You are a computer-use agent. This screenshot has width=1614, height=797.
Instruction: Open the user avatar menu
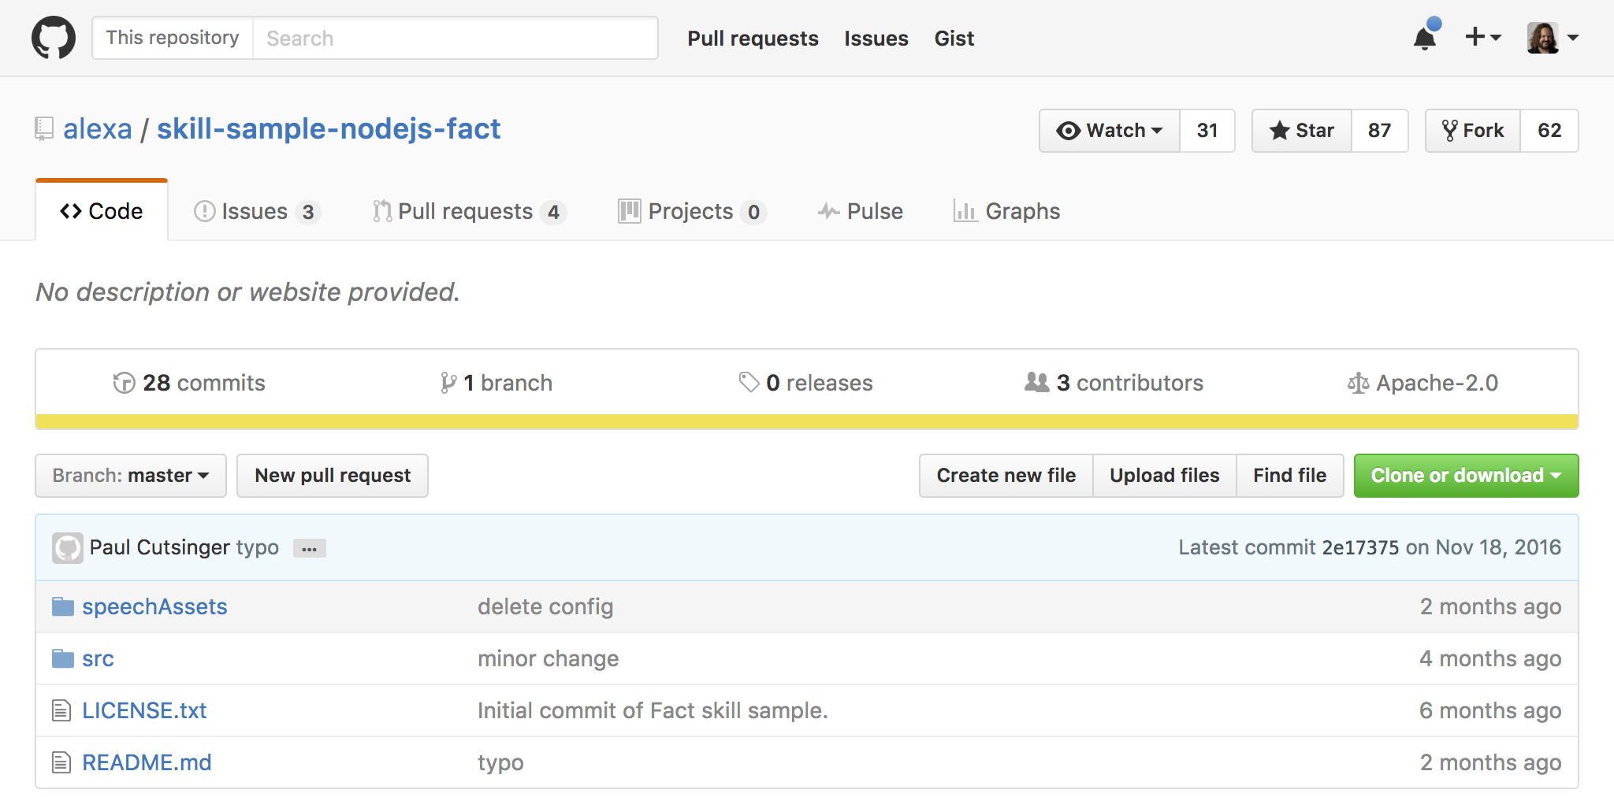[x=1553, y=38]
